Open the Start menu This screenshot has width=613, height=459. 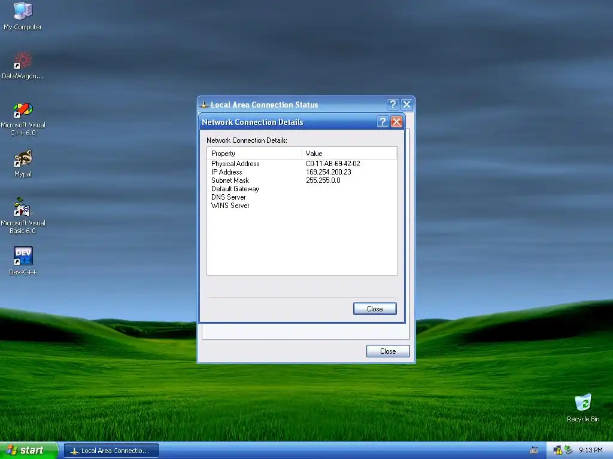(x=29, y=451)
